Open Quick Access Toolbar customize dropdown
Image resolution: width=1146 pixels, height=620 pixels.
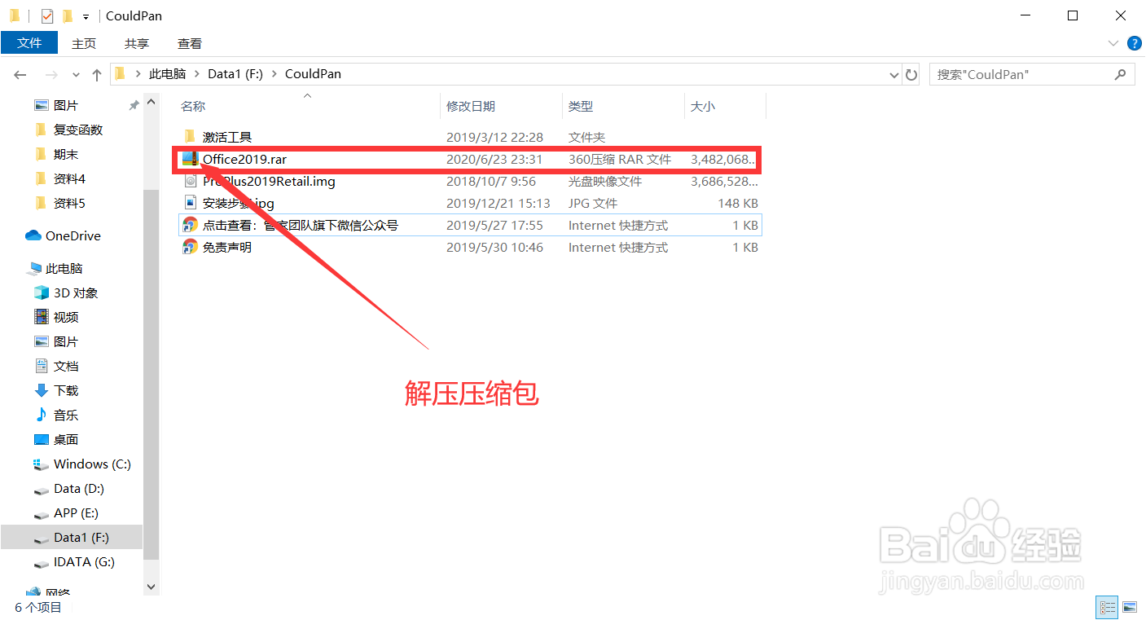pos(86,16)
